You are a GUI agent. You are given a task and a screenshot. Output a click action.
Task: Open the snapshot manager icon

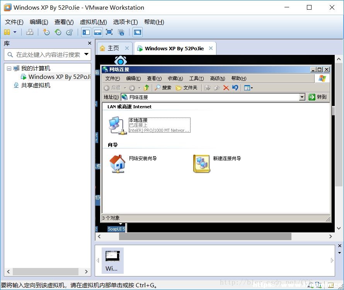(70, 32)
